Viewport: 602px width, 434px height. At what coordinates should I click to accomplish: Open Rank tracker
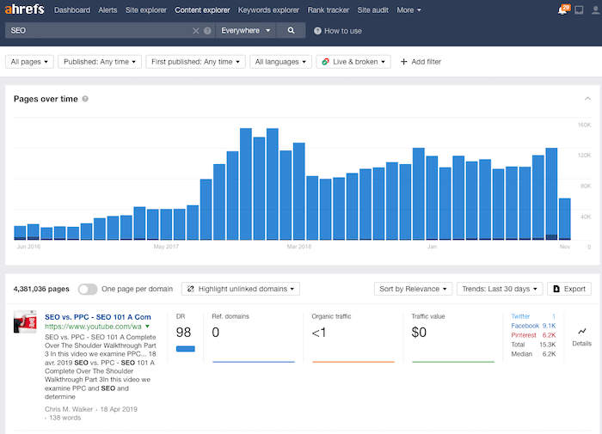point(329,10)
